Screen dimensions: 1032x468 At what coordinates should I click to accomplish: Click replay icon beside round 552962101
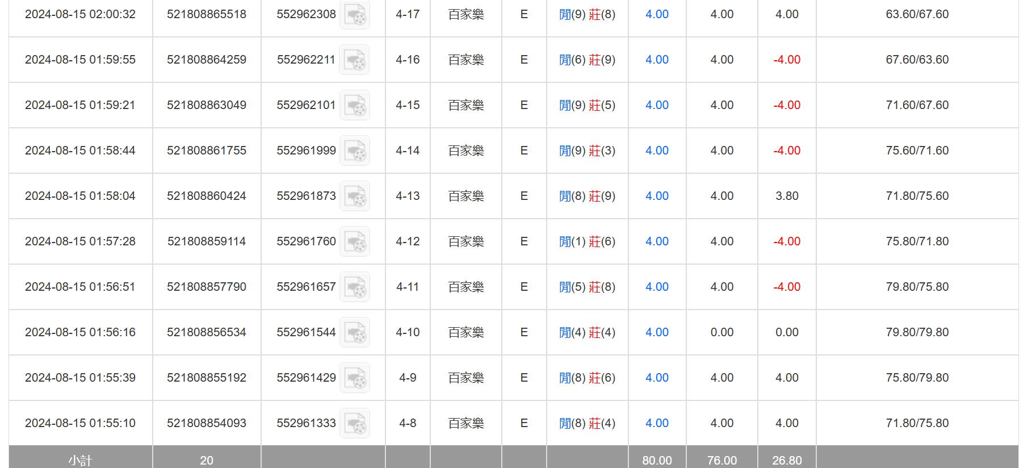tap(355, 106)
